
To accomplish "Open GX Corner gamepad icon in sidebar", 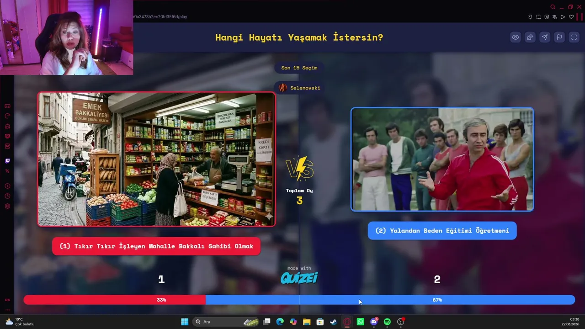I will click(x=7, y=106).
